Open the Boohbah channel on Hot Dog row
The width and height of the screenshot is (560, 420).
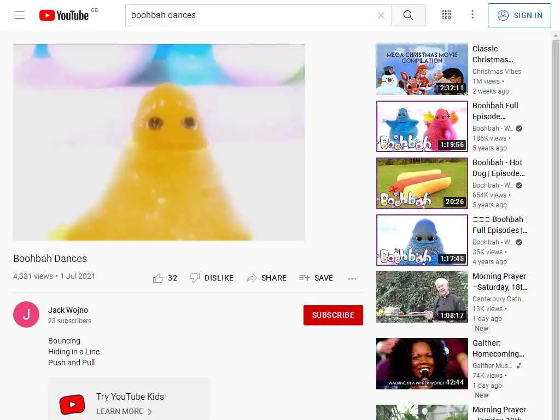[x=493, y=185]
